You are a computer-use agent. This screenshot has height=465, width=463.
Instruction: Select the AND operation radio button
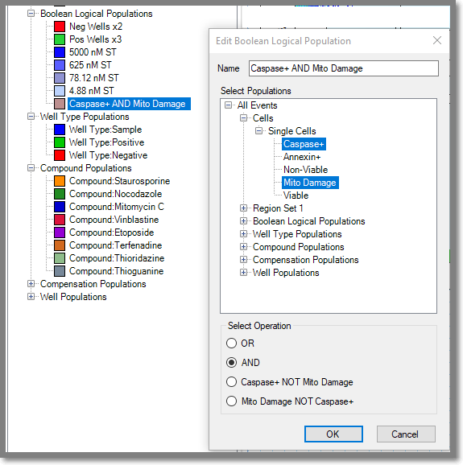[232, 362]
